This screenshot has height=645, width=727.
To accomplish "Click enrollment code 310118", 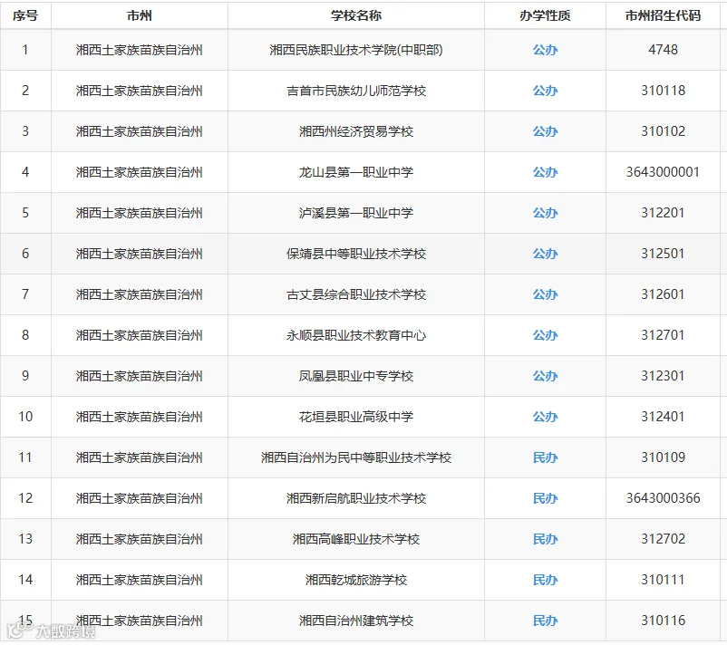I will 663,91.
